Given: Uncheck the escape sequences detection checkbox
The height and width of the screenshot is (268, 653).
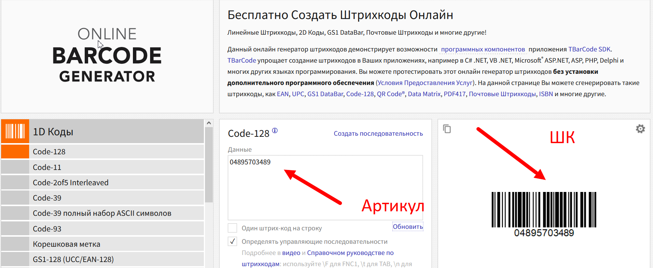Looking at the screenshot, I should (233, 242).
